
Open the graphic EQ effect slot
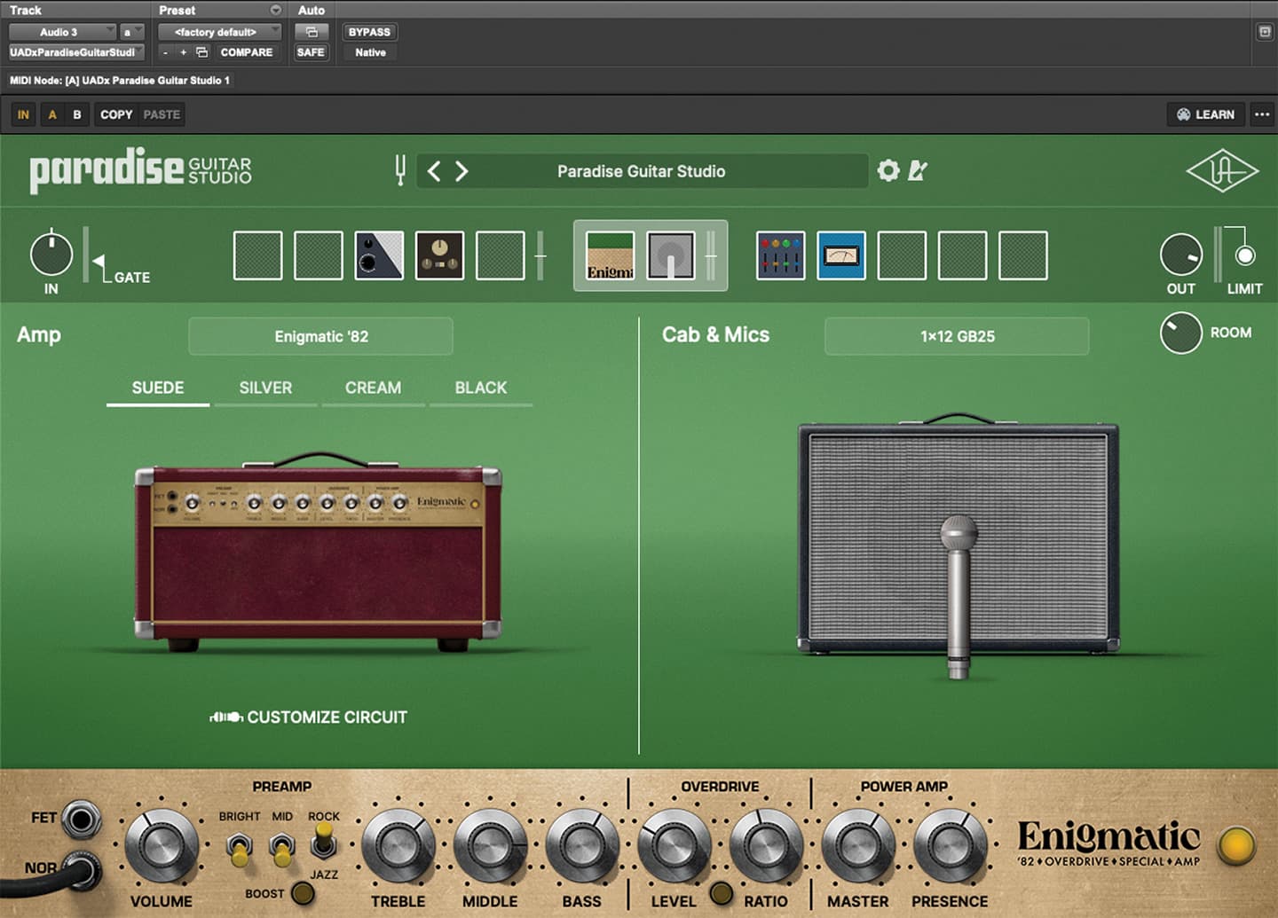coord(781,255)
